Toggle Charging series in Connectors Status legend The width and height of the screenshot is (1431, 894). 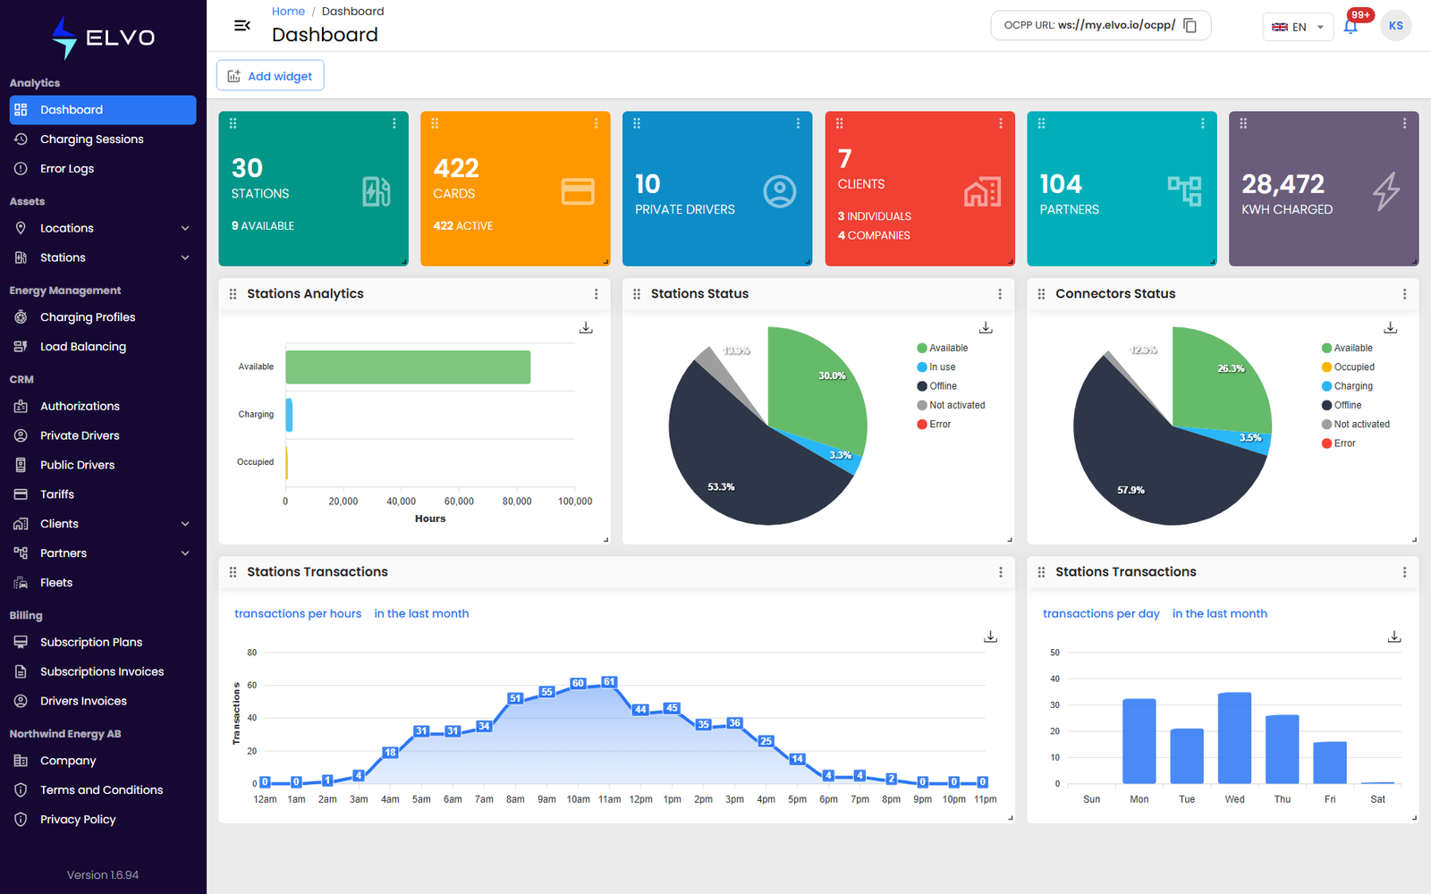tap(1348, 386)
